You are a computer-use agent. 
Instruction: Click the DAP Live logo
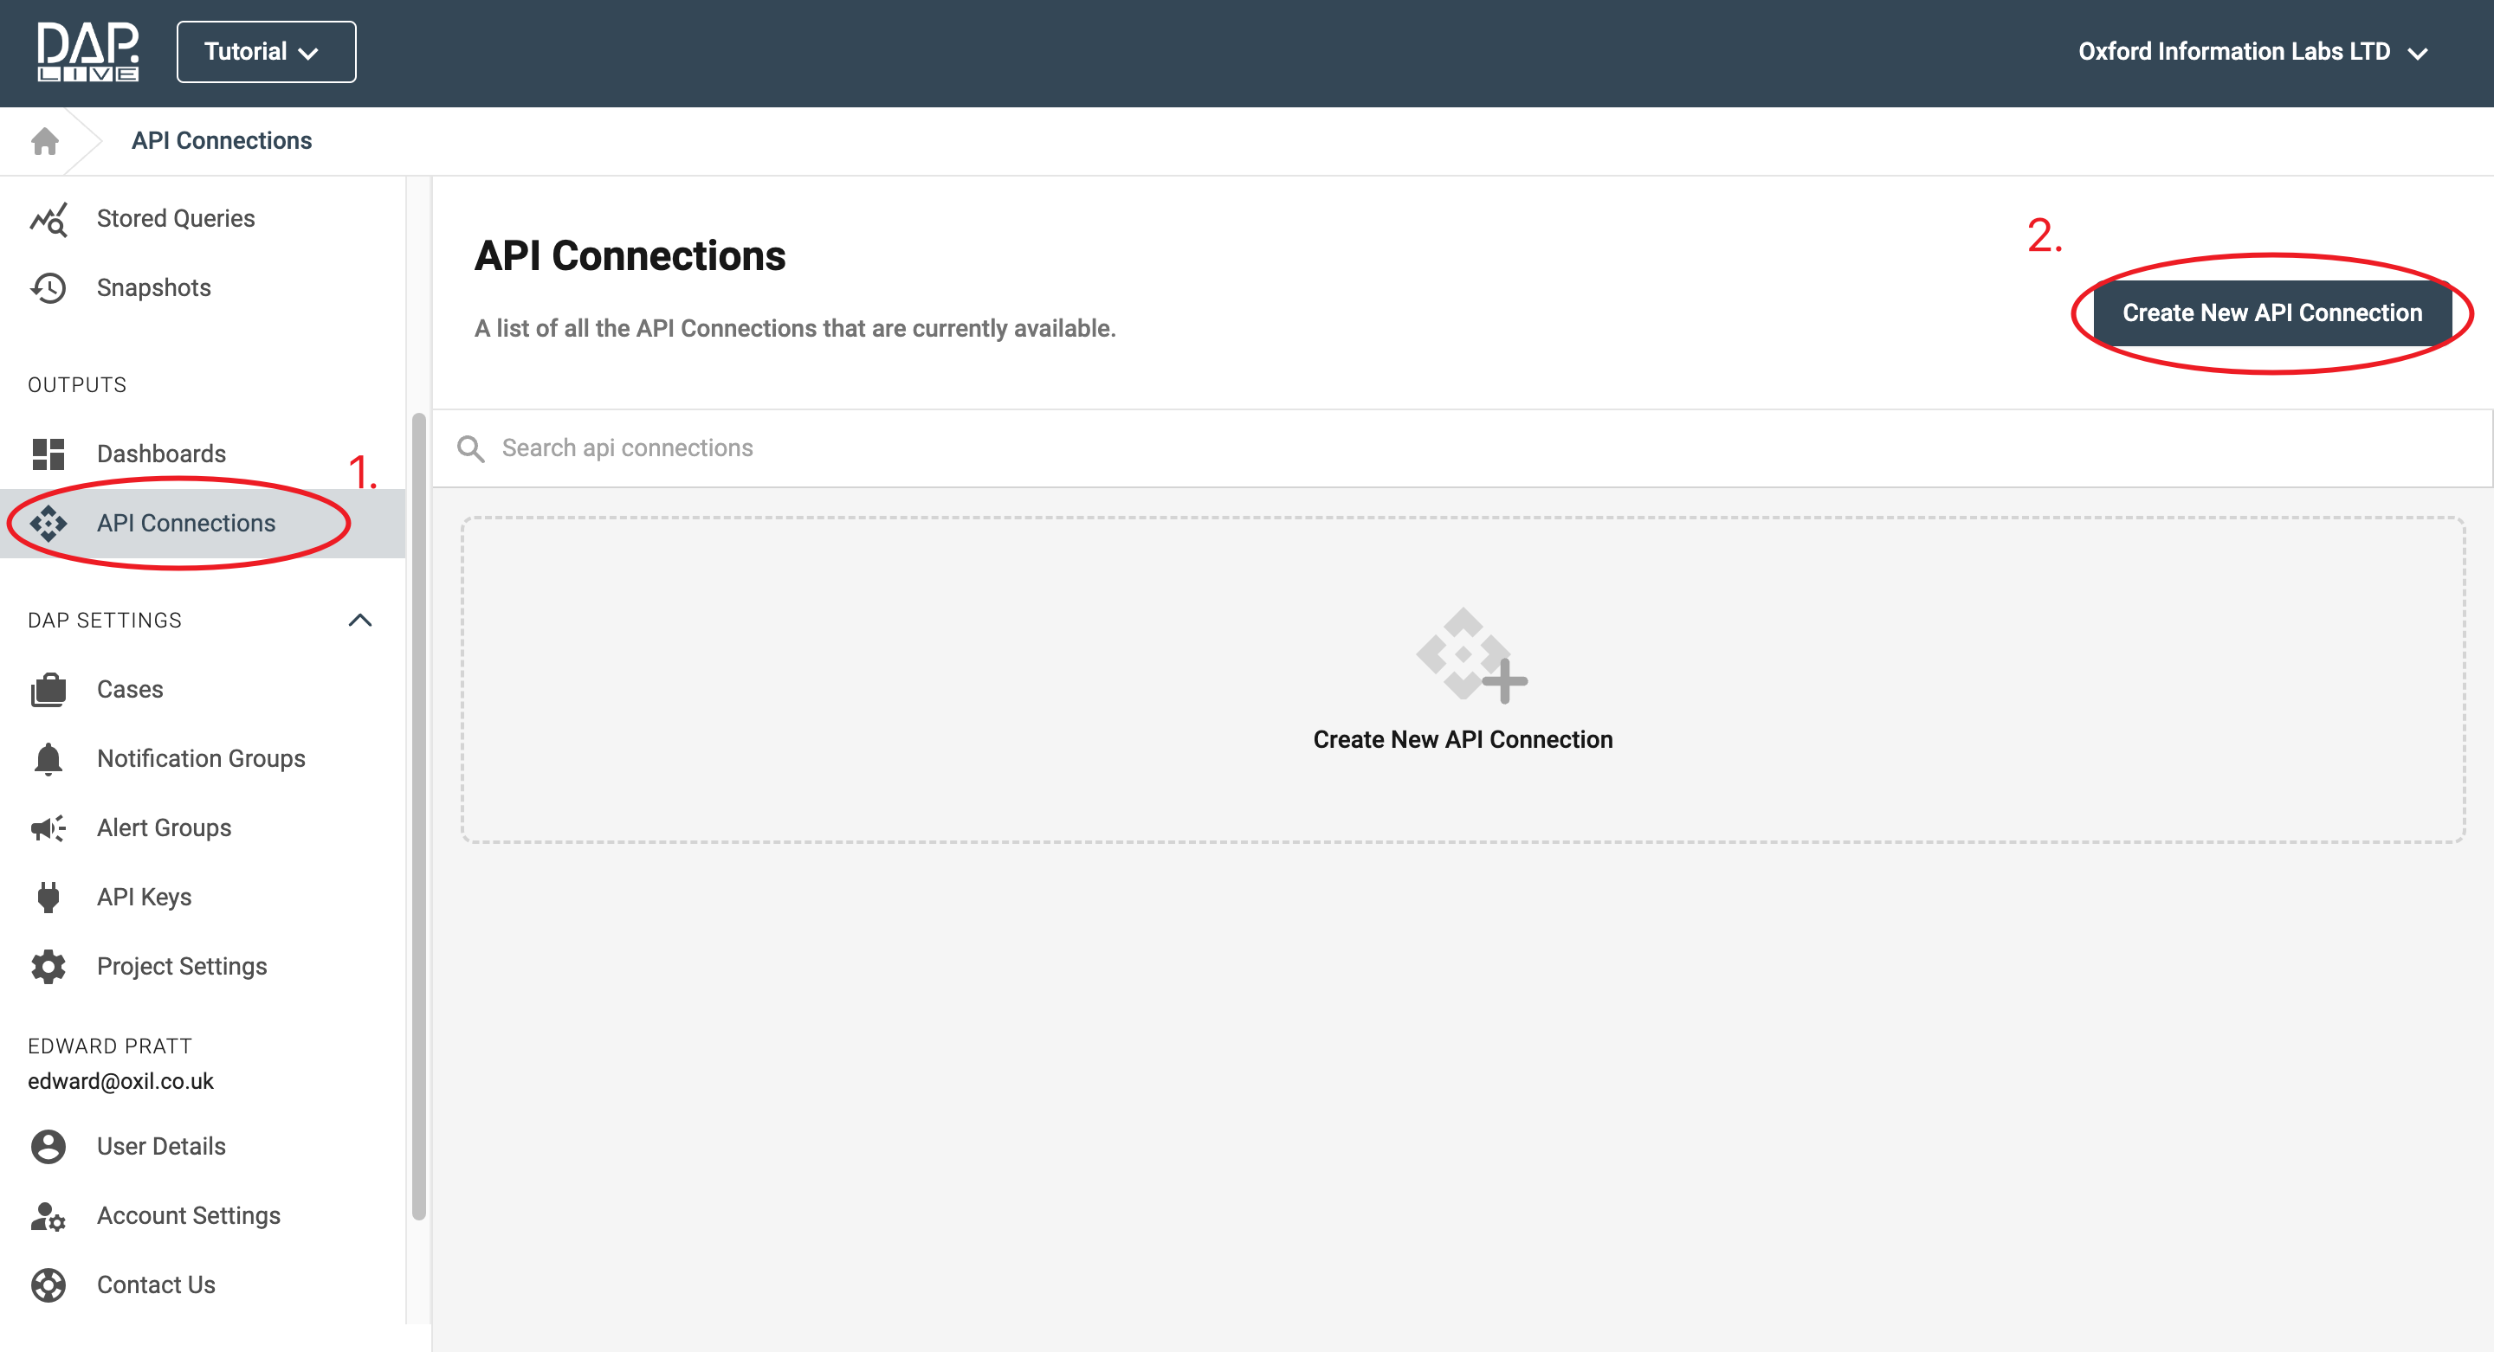pos(88,52)
